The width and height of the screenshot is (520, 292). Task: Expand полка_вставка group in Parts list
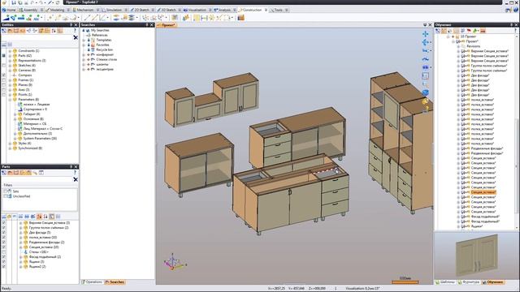(x=20, y=238)
